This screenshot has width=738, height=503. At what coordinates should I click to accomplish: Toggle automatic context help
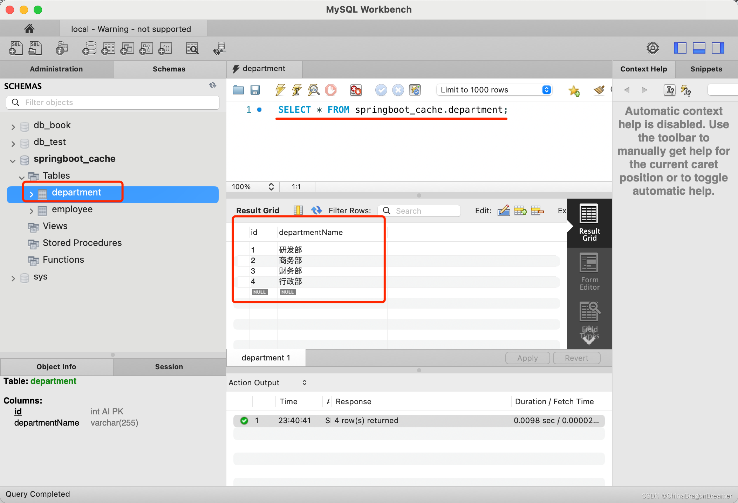point(686,90)
